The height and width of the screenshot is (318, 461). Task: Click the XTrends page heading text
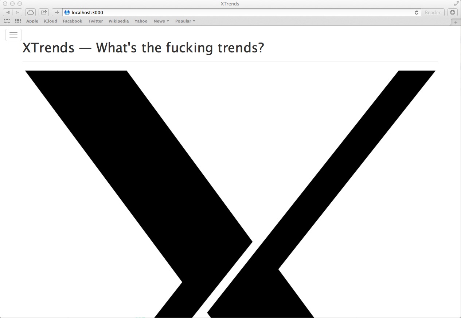143,48
